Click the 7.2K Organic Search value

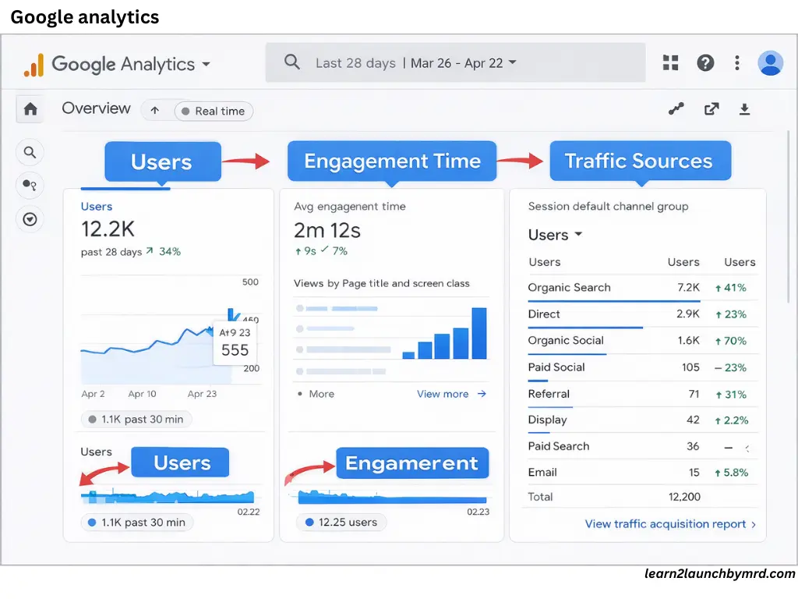pyautogui.click(x=689, y=287)
